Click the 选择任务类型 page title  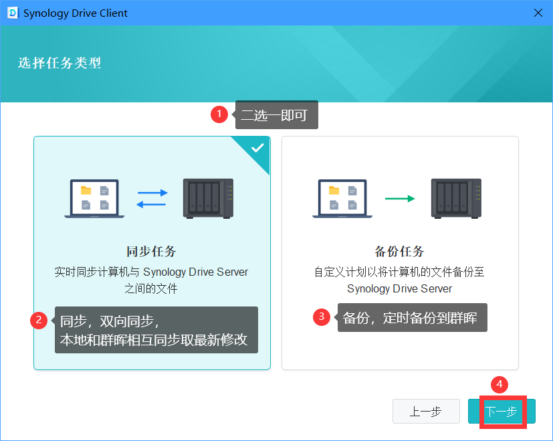[60, 63]
